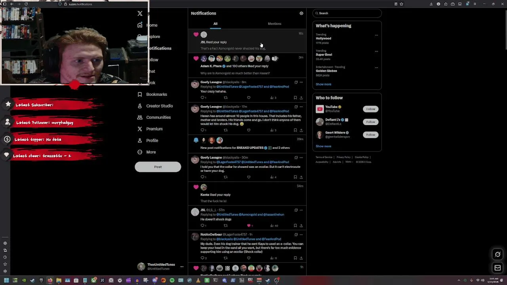Viewport: 507px width, 285px height.
Task: View analytics of 'He doesn't shock dogs' post
Action: pos(274,226)
